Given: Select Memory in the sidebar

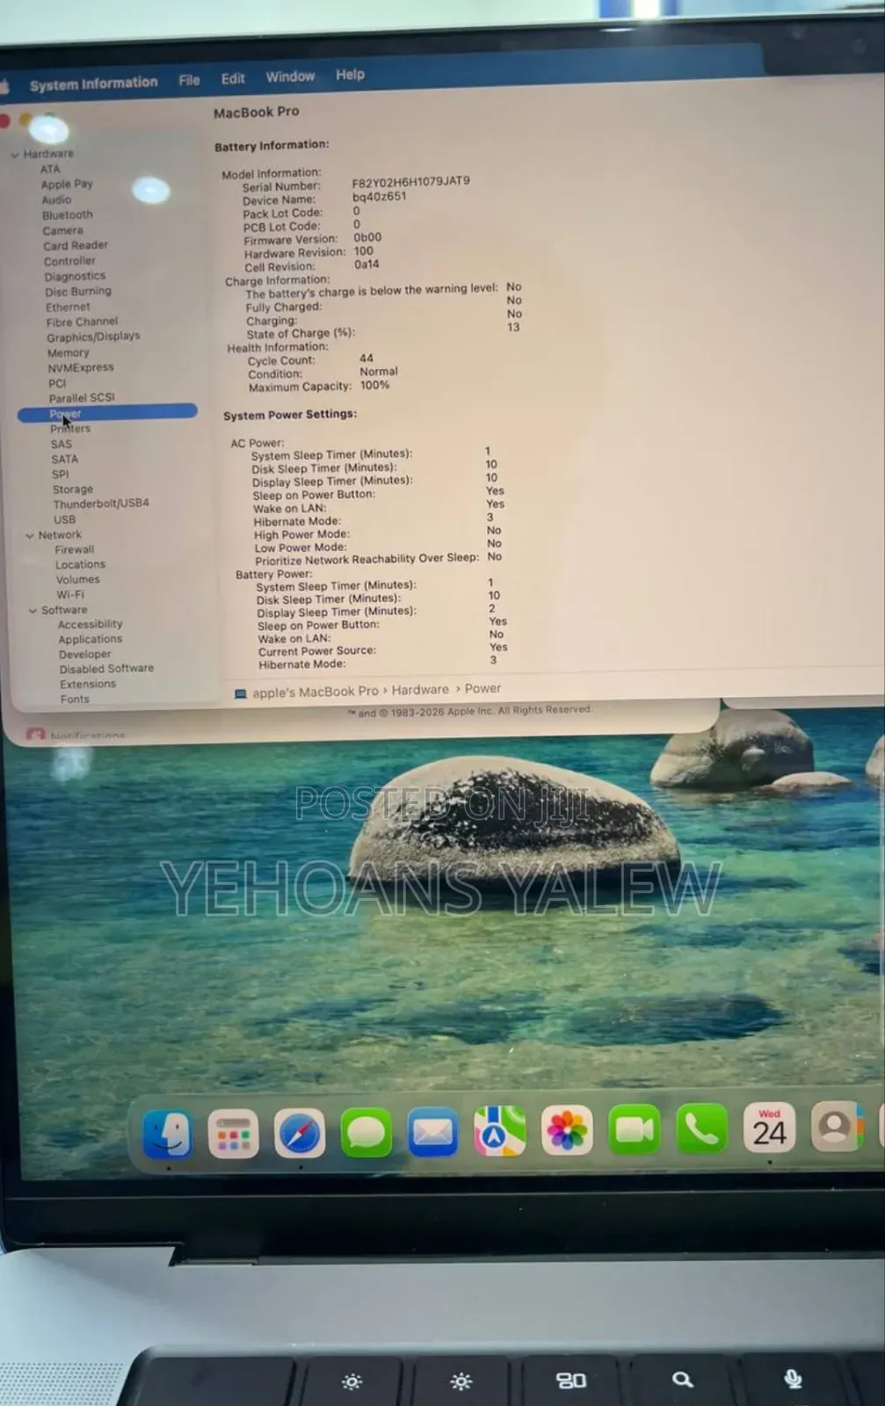Looking at the screenshot, I should [68, 352].
